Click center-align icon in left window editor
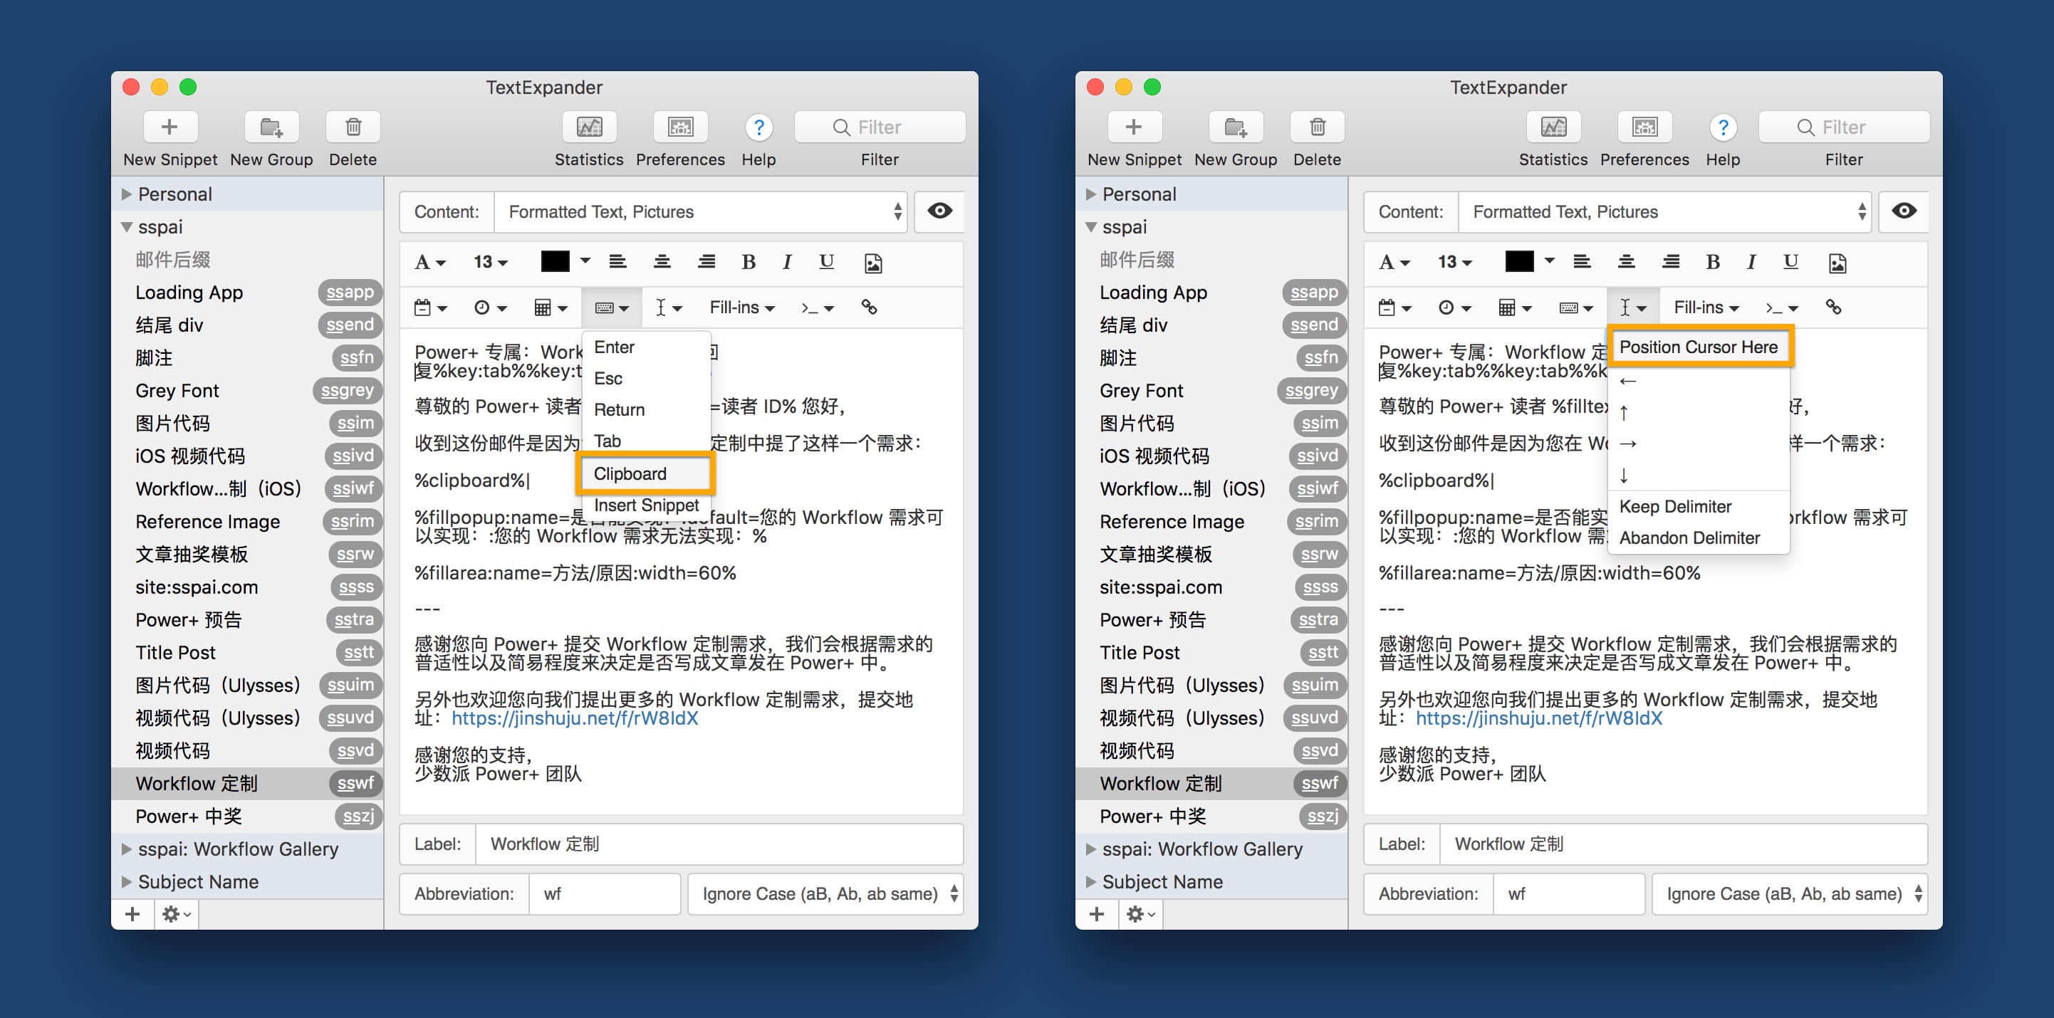Viewport: 2054px width, 1018px height. tap(662, 261)
